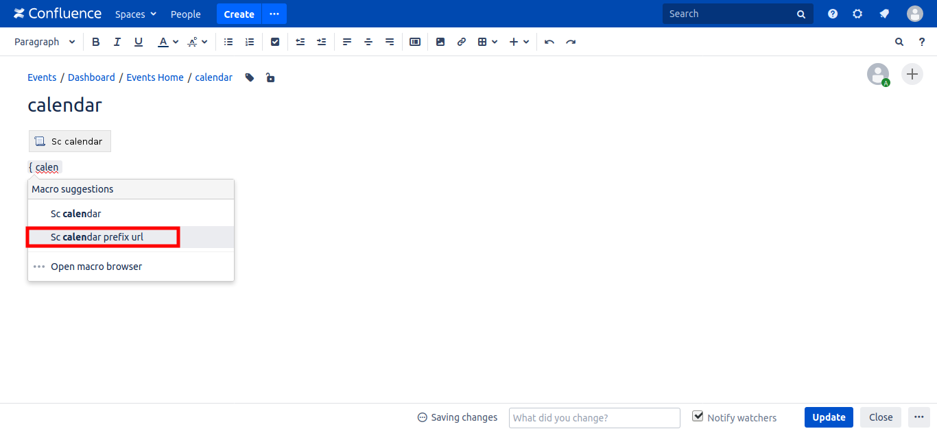Insert image or file icon
937x431 pixels.
tap(440, 42)
